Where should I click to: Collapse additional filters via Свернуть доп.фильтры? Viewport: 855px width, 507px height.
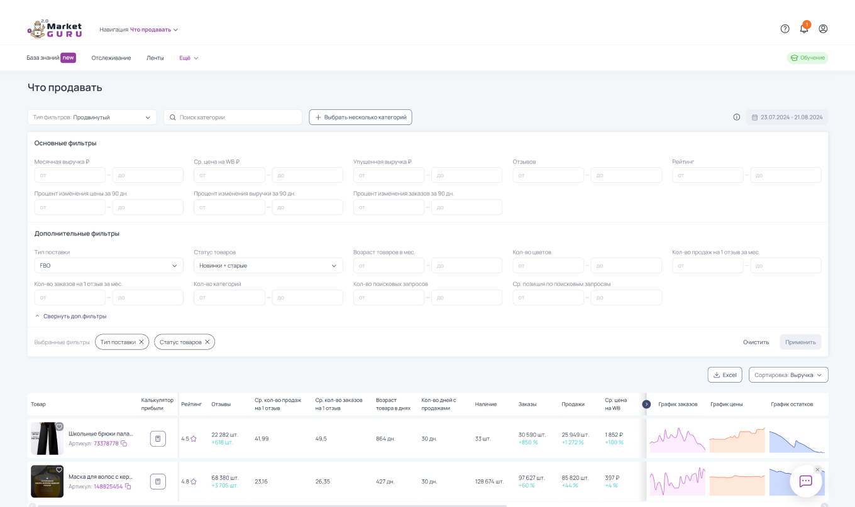pos(70,316)
